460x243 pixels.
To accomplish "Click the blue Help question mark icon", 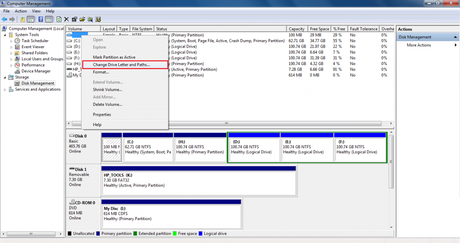I will coord(40,19).
